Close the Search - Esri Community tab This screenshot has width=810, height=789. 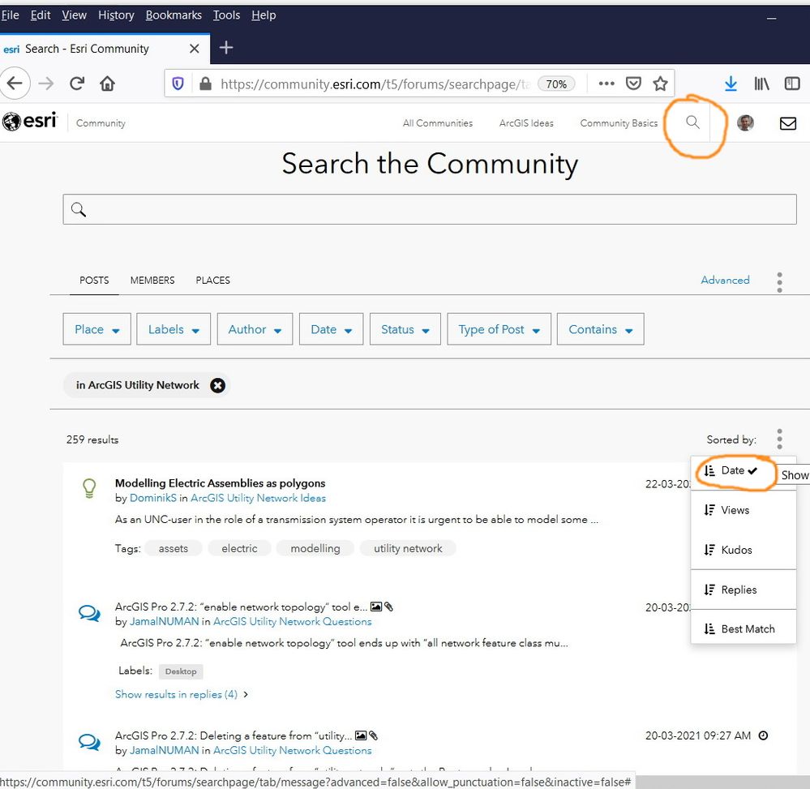(195, 49)
